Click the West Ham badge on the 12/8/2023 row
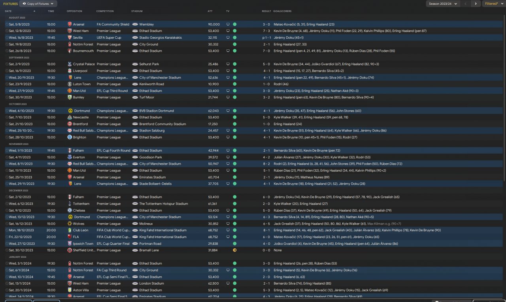This screenshot has width=506, height=302. pyautogui.click(x=70, y=31)
